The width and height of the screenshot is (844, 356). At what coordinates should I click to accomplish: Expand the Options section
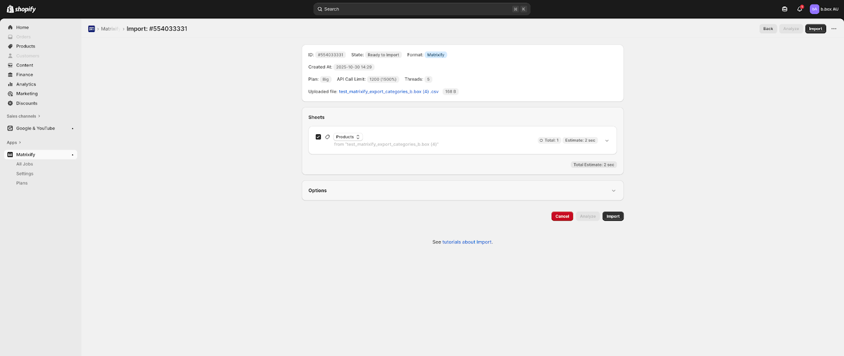[613, 191]
